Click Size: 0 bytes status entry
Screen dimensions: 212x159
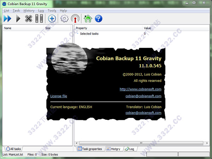[x=49, y=154]
